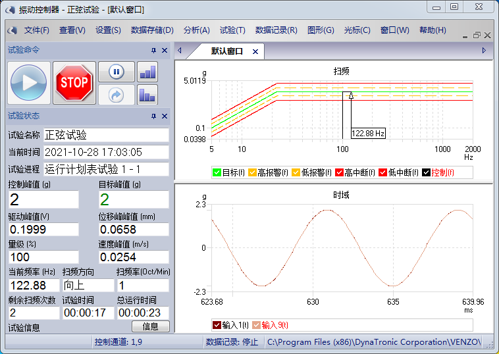Screen dimensions: 499x354
Task: Click the 试验进程 field
Action: coord(106,169)
